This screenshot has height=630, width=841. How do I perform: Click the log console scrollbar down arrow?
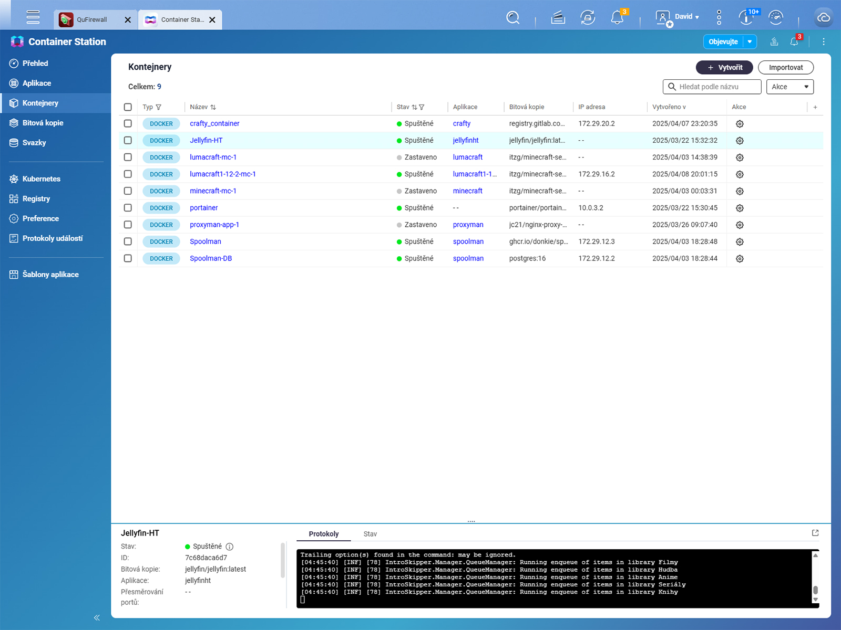click(x=816, y=600)
